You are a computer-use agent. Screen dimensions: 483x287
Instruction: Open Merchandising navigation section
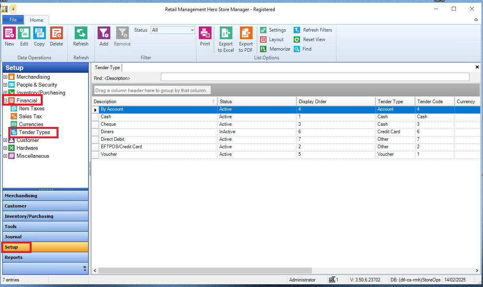[x=45, y=196]
